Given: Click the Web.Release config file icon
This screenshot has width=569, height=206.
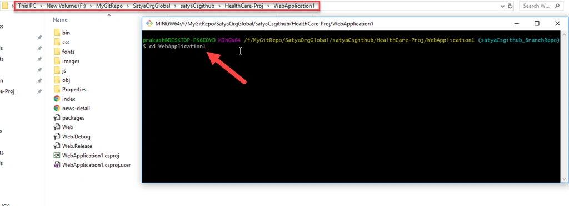Looking at the screenshot, I should point(57,146).
